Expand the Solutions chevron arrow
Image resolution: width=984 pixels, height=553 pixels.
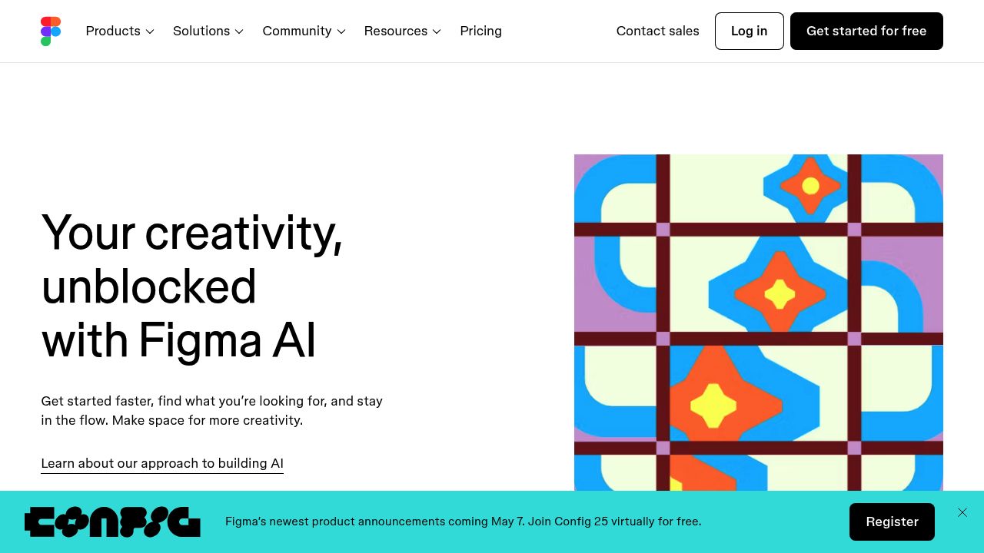pyautogui.click(x=239, y=31)
